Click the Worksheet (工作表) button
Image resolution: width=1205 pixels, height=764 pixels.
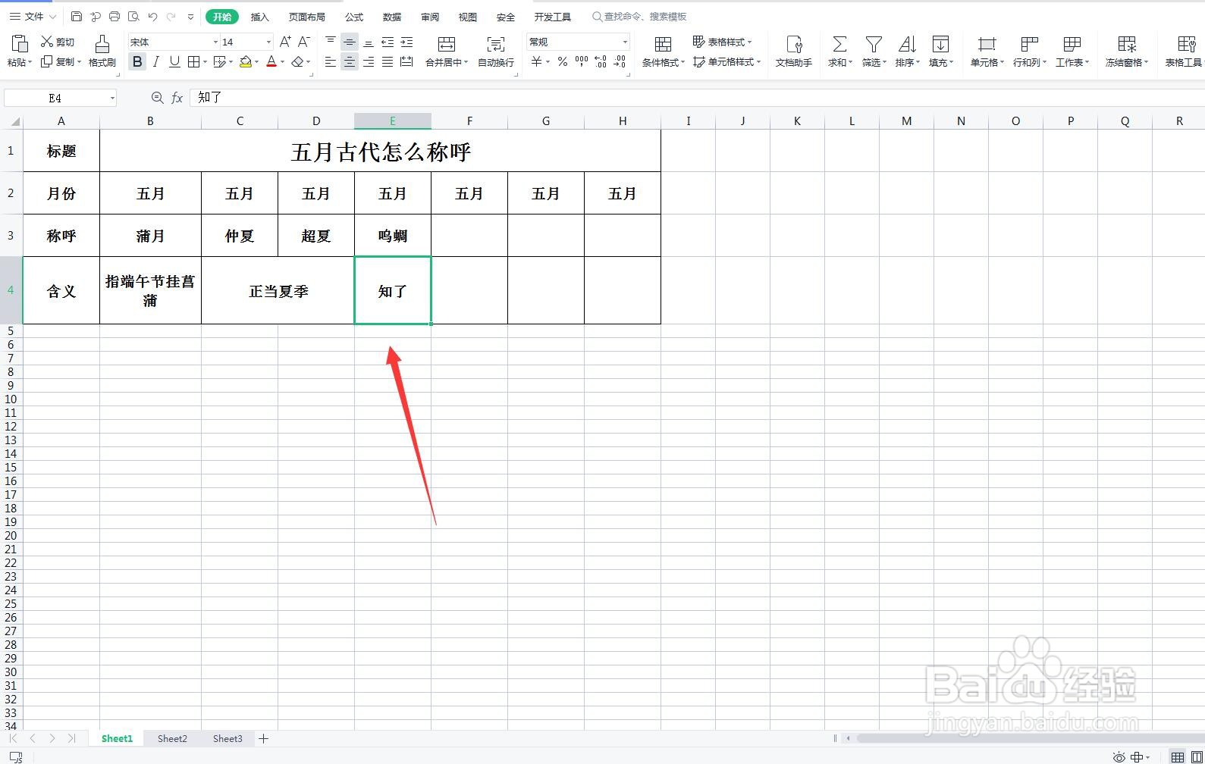1072,51
